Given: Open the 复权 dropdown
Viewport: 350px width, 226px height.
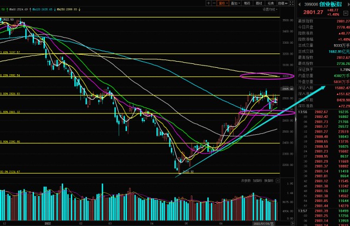Looking at the screenshot, I should coord(223,3).
